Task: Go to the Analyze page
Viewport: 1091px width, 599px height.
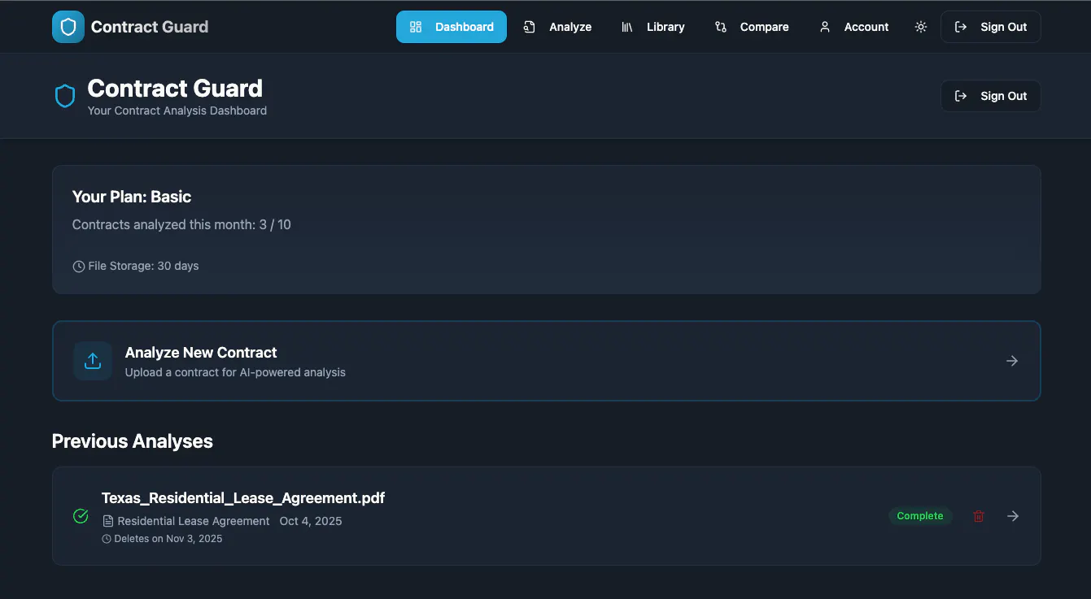Action: pos(558,27)
